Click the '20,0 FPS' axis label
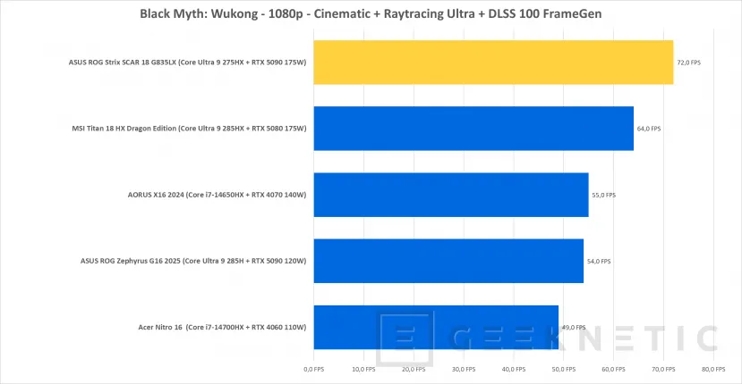742x384 pixels. [414, 370]
